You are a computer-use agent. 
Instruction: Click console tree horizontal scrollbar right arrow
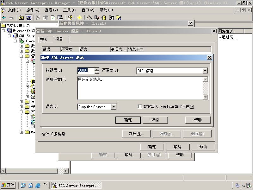click(66, 171)
